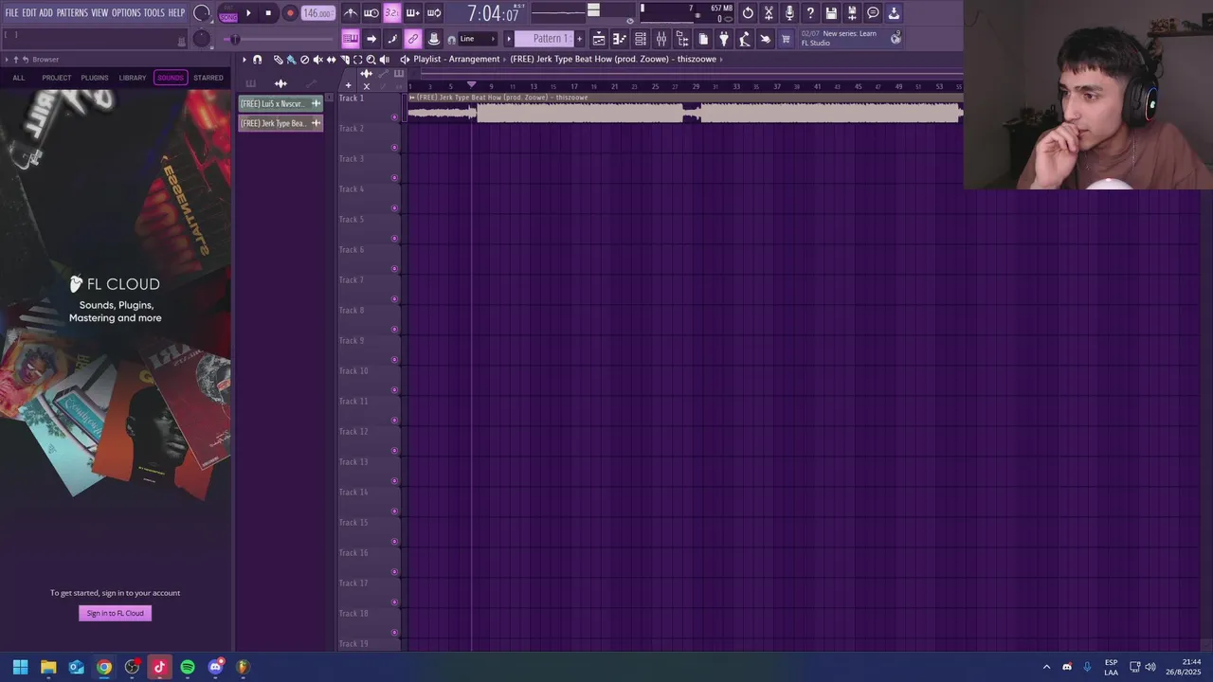The width and height of the screenshot is (1213, 682).
Task: Switch to the STARRED browser tab
Action: tap(208, 78)
